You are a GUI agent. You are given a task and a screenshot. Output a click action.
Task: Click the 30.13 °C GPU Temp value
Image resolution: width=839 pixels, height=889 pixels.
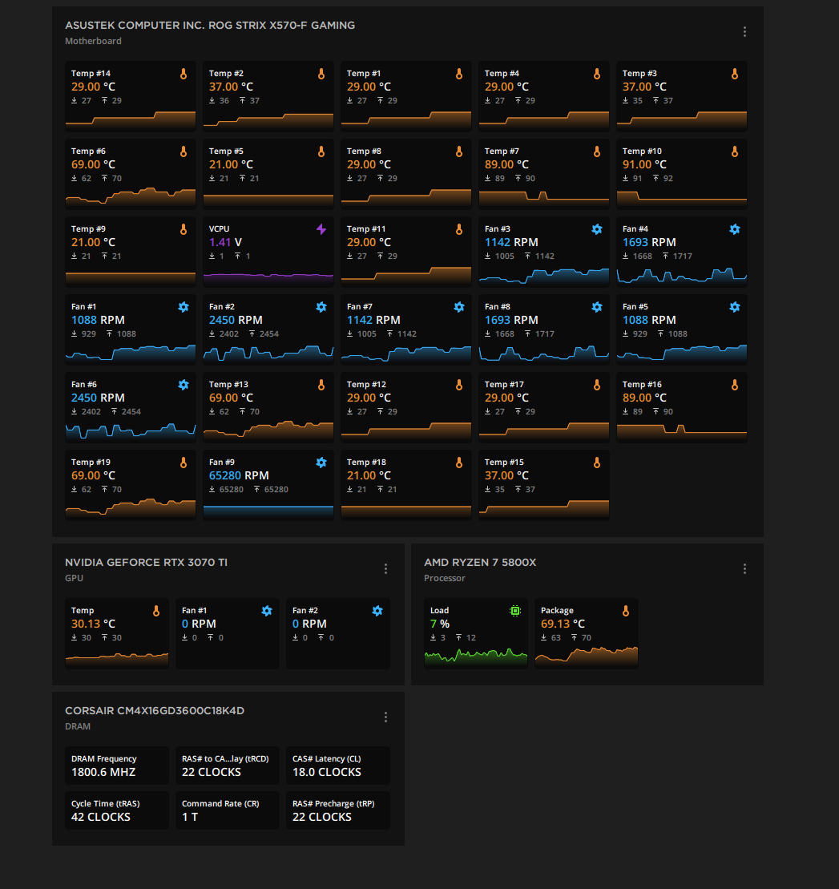[x=93, y=624]
